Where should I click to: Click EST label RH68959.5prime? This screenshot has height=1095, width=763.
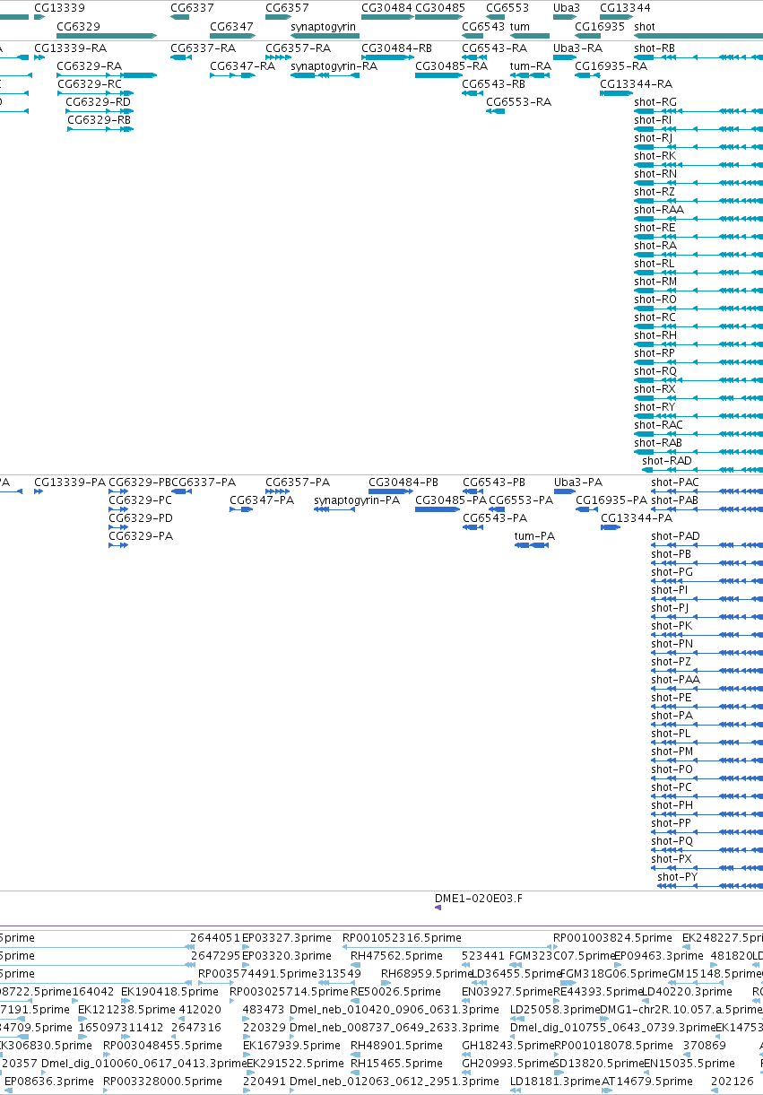427,973
